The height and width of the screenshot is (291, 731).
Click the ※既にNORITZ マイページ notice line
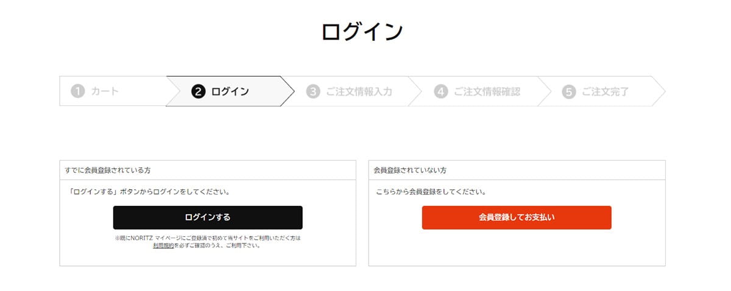208,238
